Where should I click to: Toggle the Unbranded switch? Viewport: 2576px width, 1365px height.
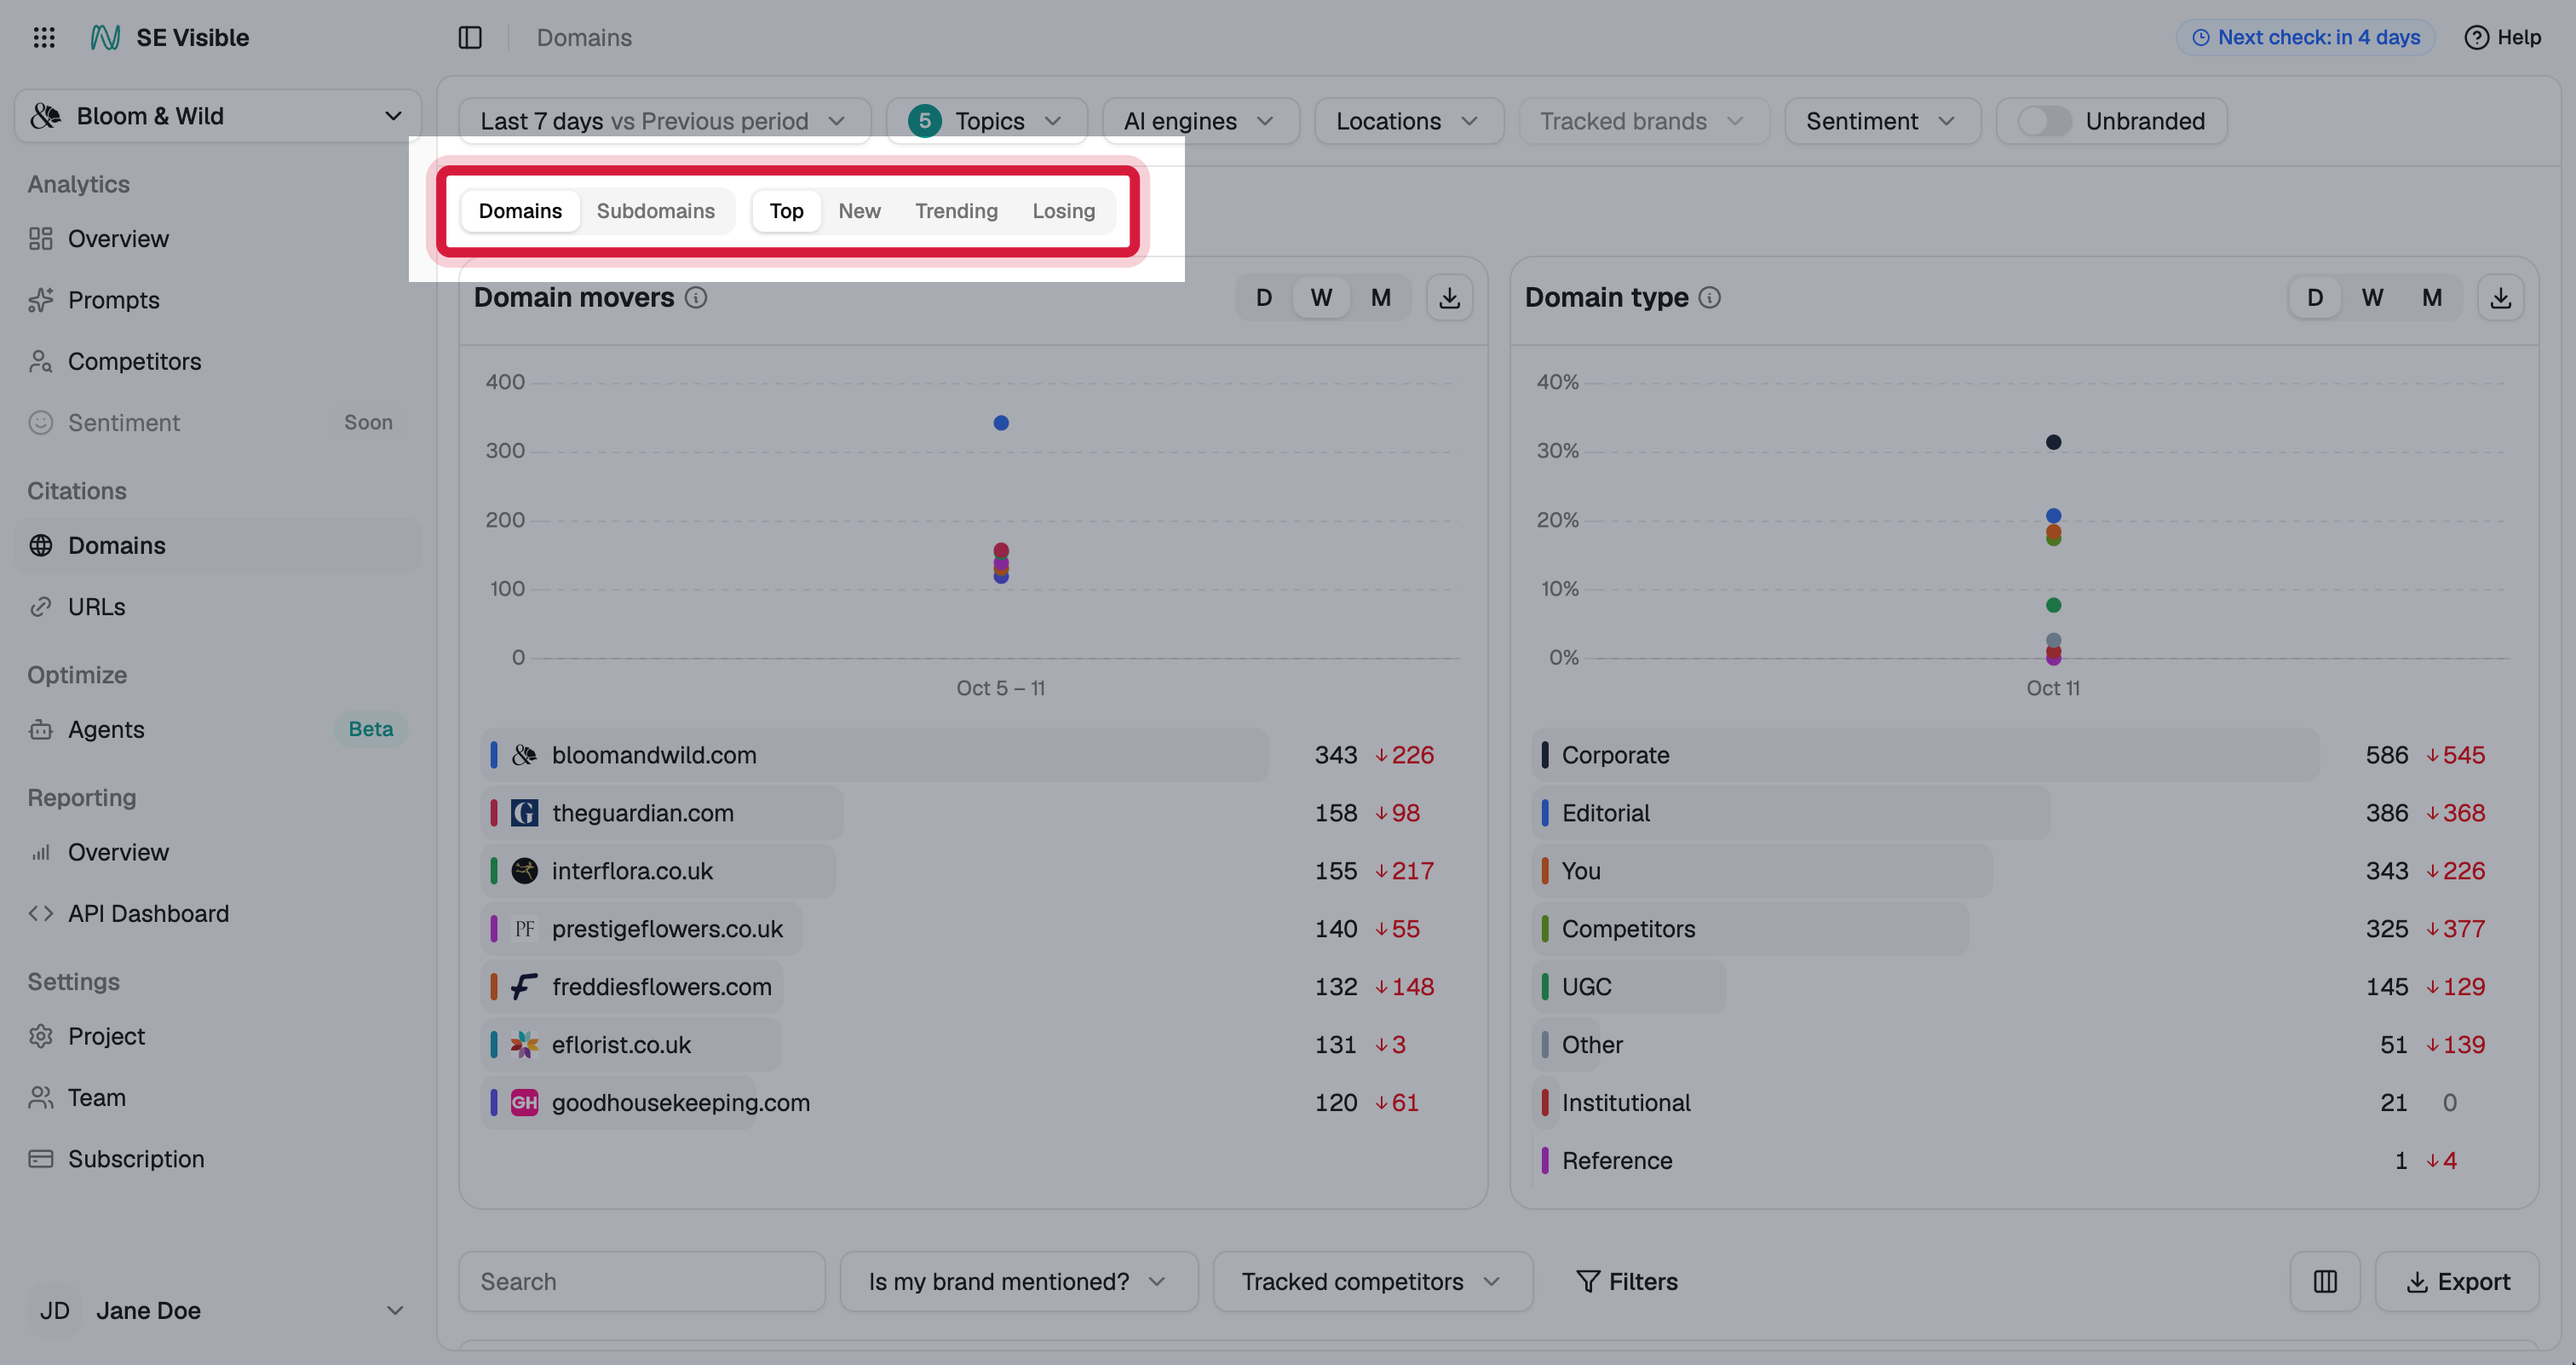tap(2044, 121)
